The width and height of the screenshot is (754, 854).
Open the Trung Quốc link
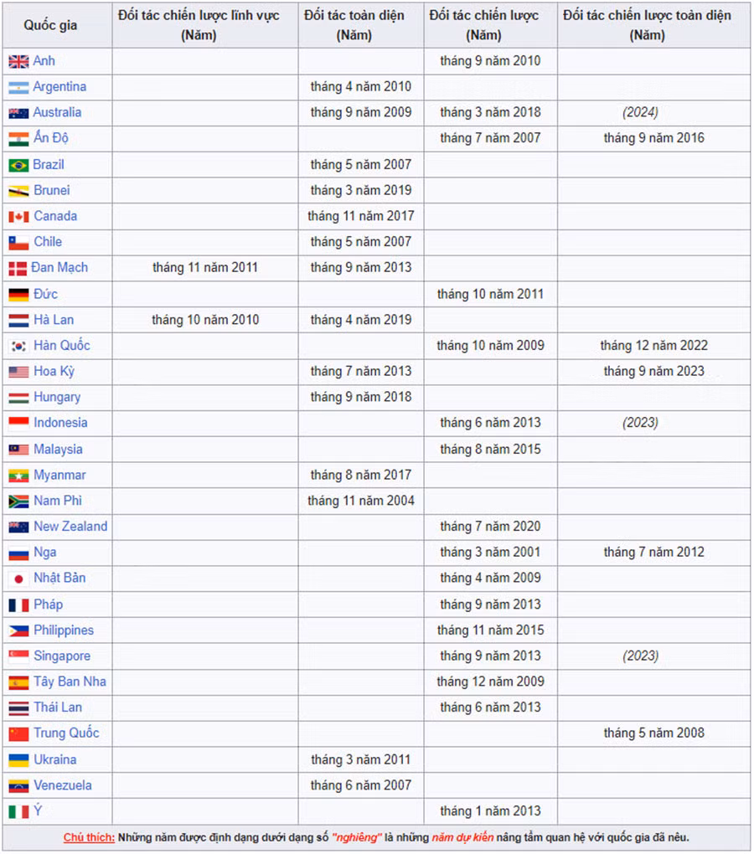click(x=66, y=733)
